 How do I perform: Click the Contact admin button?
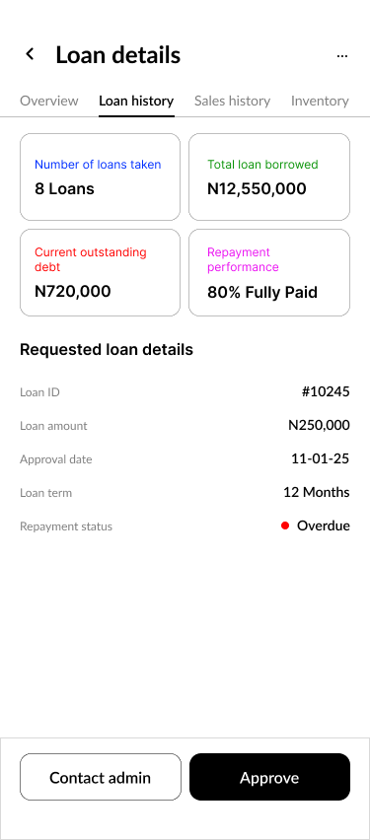pyautogui.click(x=101, y=777)
